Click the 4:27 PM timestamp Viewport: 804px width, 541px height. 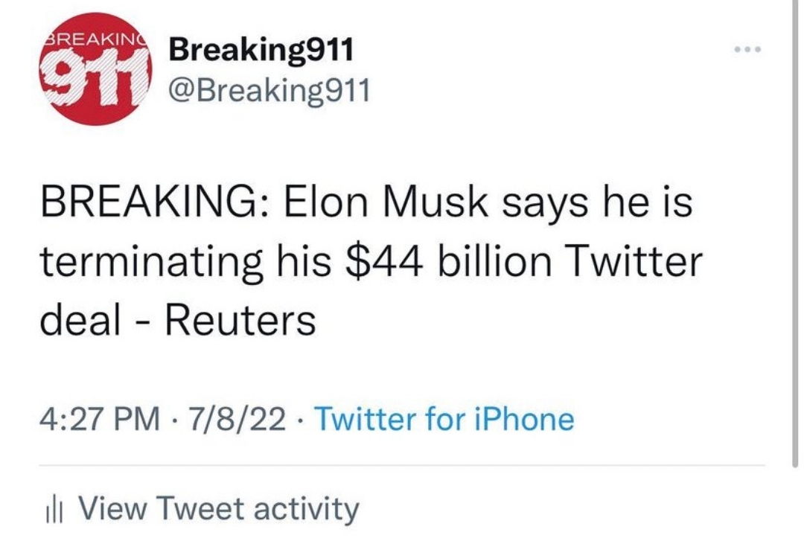click(98, 419)
